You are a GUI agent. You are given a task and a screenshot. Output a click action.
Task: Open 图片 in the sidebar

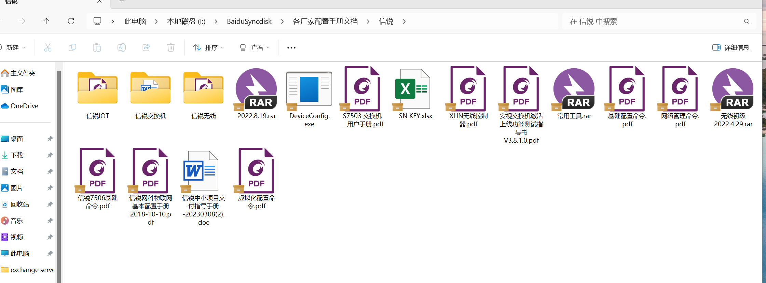12,188
